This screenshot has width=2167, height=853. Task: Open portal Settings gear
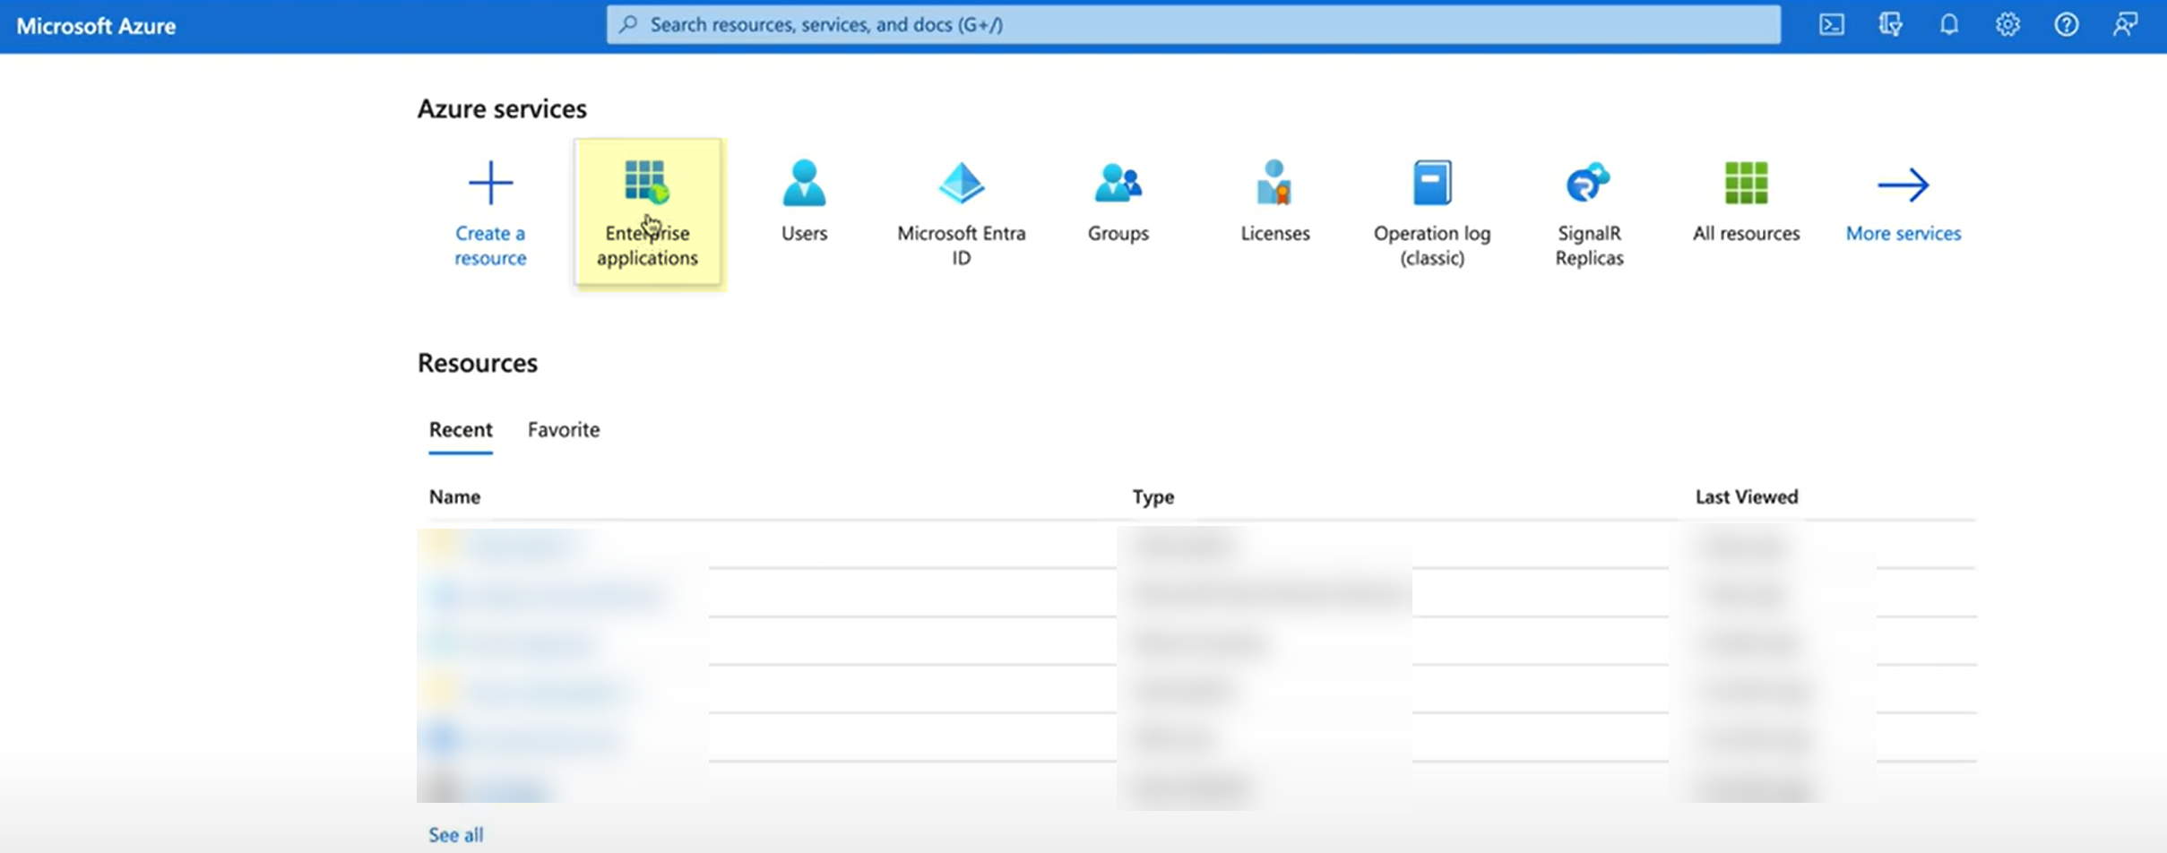2007,25
